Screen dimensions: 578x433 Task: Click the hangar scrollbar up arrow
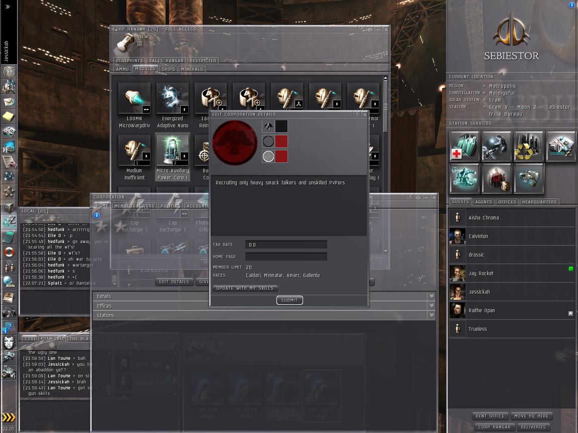tap(385, 78)
